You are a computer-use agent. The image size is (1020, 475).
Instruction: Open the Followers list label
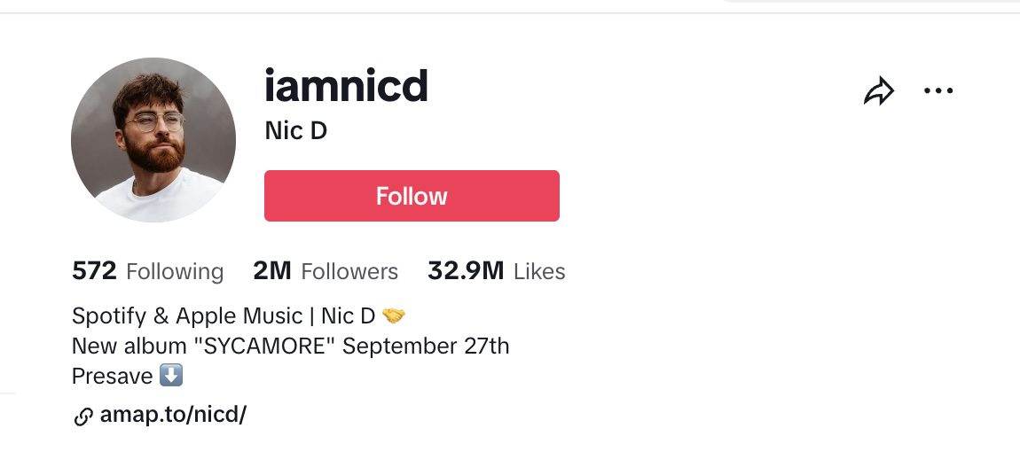tap(349, 271)
